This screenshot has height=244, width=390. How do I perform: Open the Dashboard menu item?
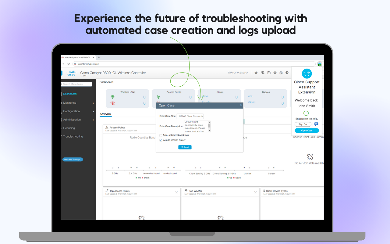point(70,94)
